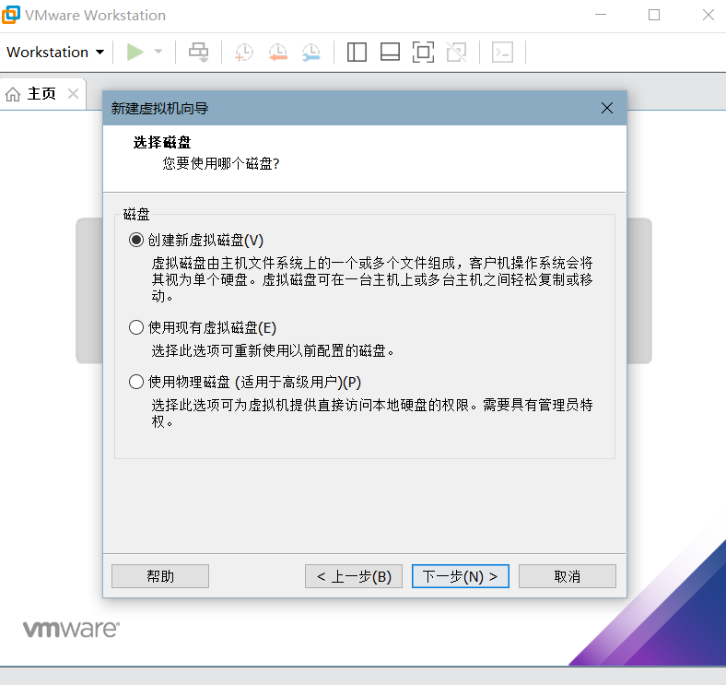The width and height of the screenshot is (726, 685).
Task: Toggle the thumbnail bar layout icon
Action: click(x=390, y=52)
